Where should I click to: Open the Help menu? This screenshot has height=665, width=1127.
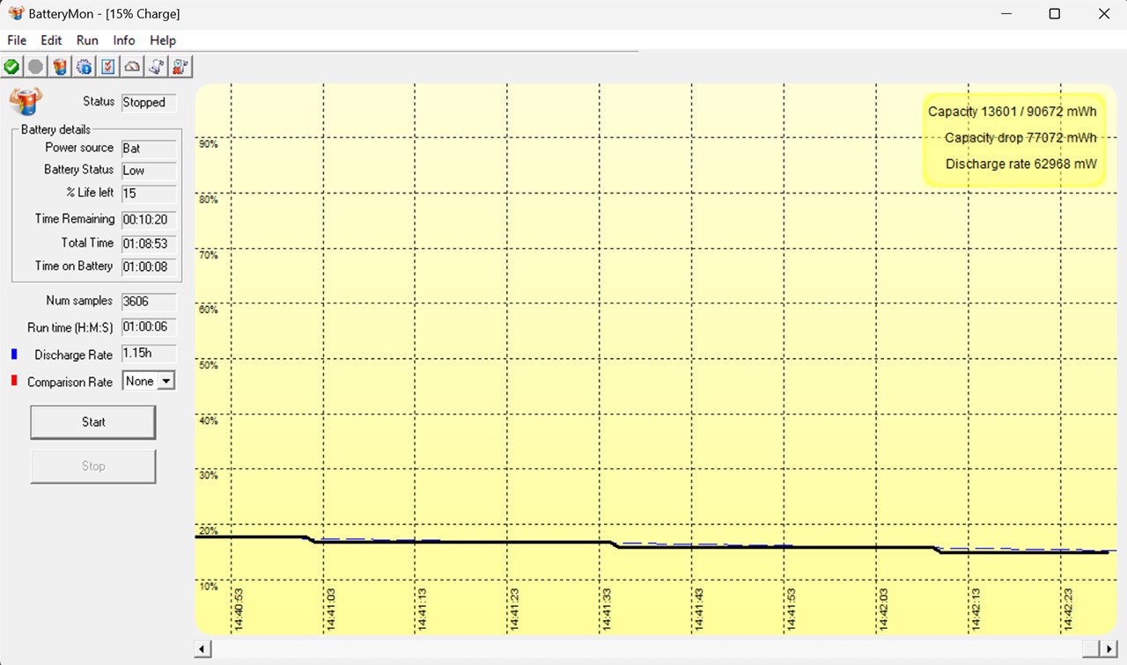[x=163, y=40]
